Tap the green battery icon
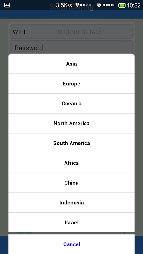Screen dimensions: 143x254 coord(122,5)
